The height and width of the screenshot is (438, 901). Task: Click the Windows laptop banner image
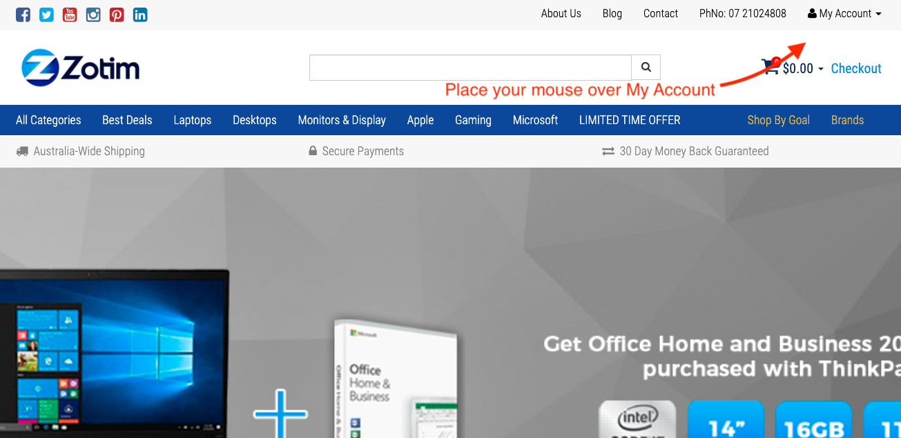114,353
